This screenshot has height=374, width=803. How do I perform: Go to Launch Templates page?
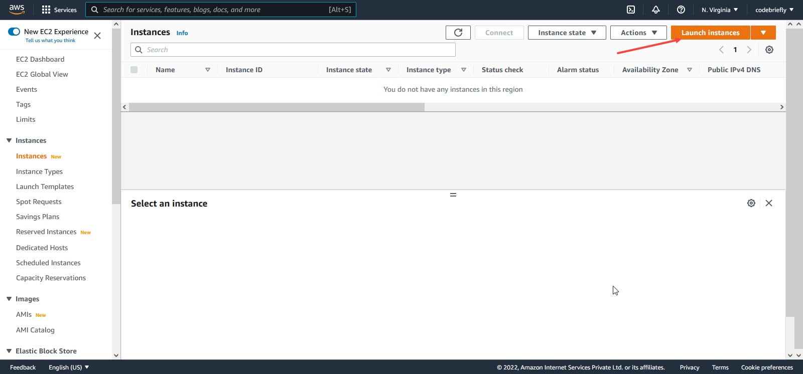click(45, 186)
